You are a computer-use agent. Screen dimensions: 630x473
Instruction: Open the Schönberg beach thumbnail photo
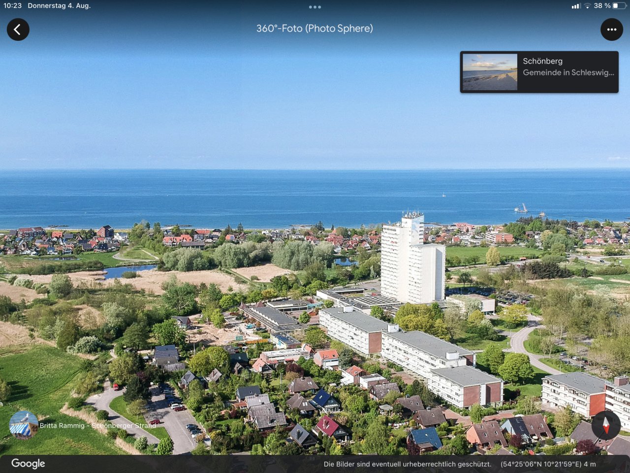point(489,71)
